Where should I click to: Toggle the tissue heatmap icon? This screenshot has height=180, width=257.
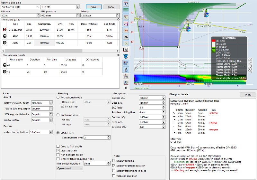[126, 63]
